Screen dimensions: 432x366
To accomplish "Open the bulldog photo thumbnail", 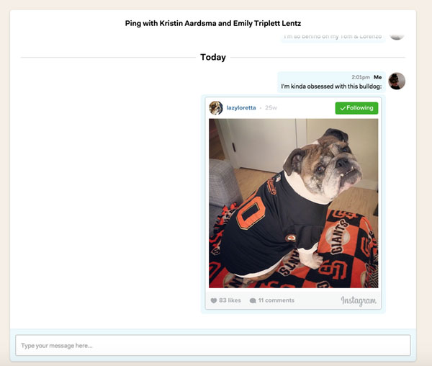I will [294, 203].
